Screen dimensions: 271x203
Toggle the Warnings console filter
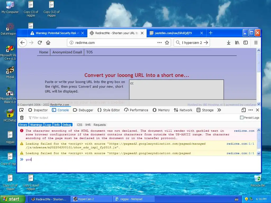36,125
